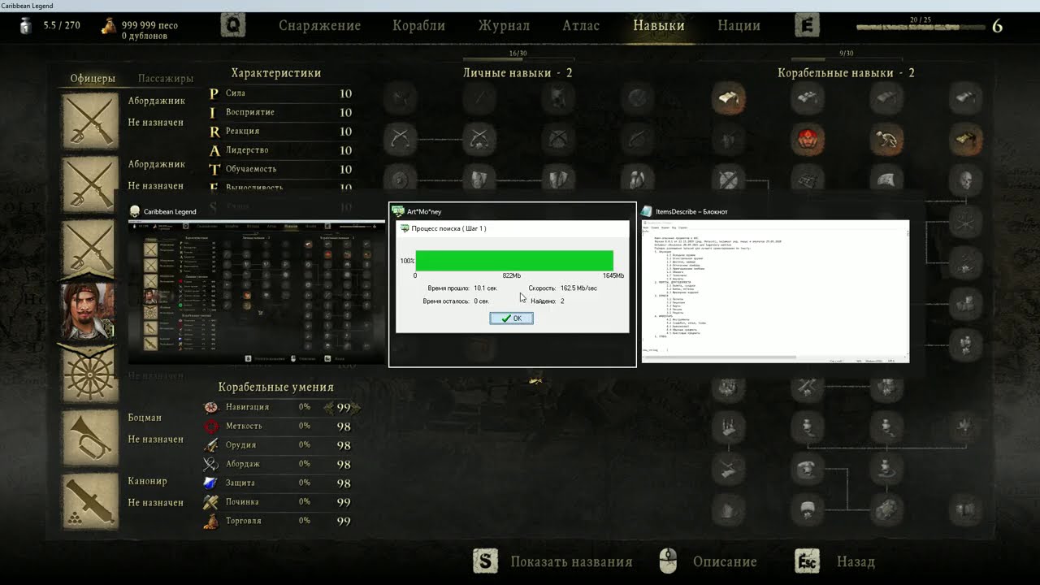Click the Сила characteristic row
This screenshot has width=1040, height=585.
[x=281, y=93]
